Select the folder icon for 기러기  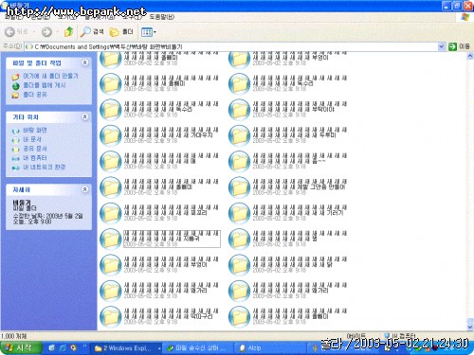239,213
